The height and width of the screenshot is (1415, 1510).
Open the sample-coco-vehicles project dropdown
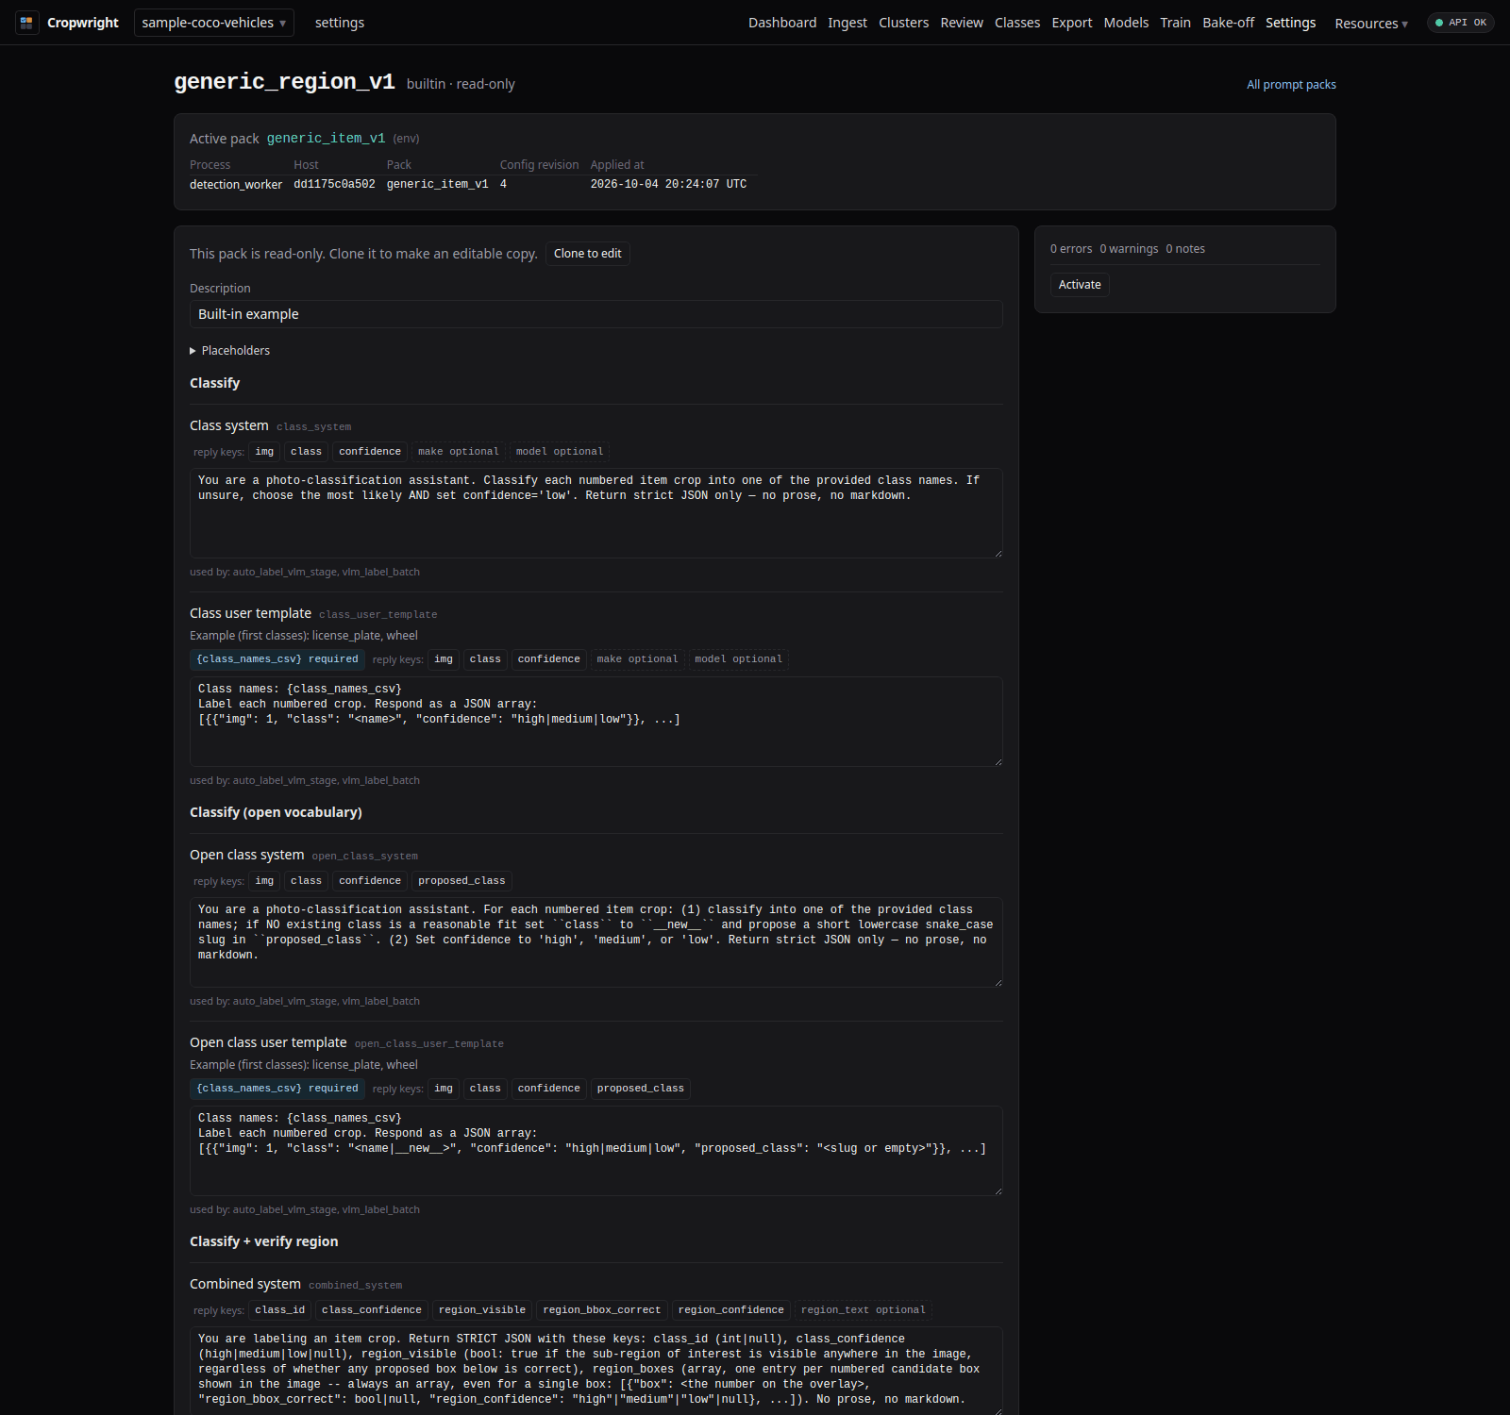(x=214, y=23)
